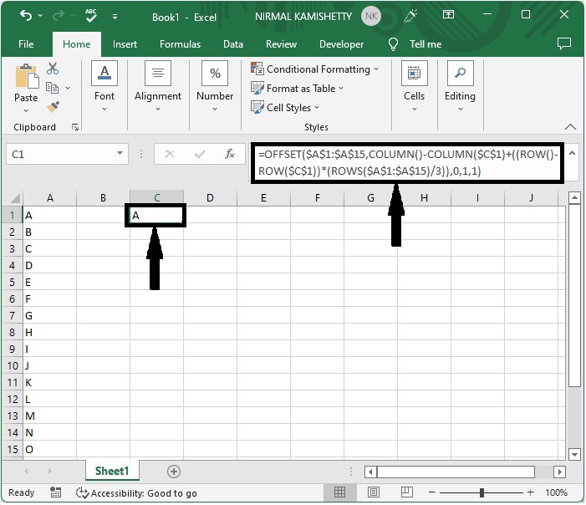Click Accessibility: Good to go status
Viewport: 586px width, 505px height.
point(137,493)
